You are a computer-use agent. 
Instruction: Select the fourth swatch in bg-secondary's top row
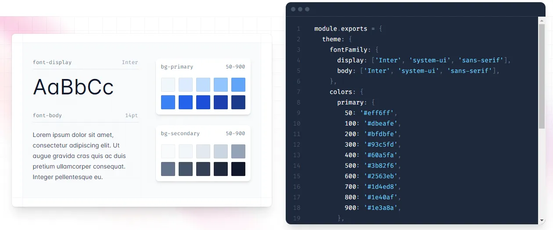(x=221, y=151)
